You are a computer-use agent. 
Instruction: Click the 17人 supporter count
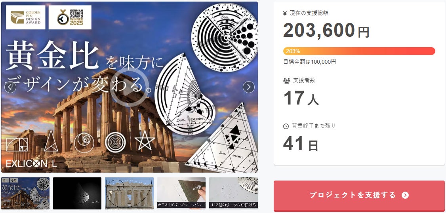click(x=301, y=98)
